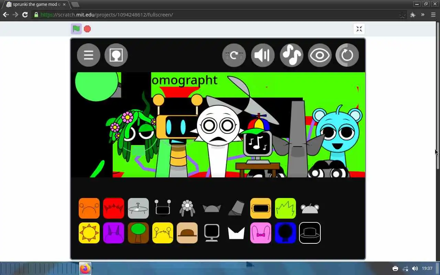
Task: Click the 19:37 taskbar clock
Action: (x=427, y=268)
